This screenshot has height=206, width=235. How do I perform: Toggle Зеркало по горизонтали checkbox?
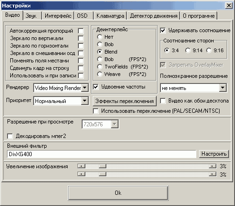[x=81, y=46]
